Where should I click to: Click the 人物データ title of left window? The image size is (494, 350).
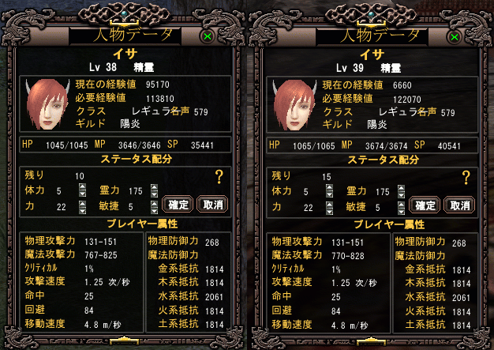click(x=133, y=35)
